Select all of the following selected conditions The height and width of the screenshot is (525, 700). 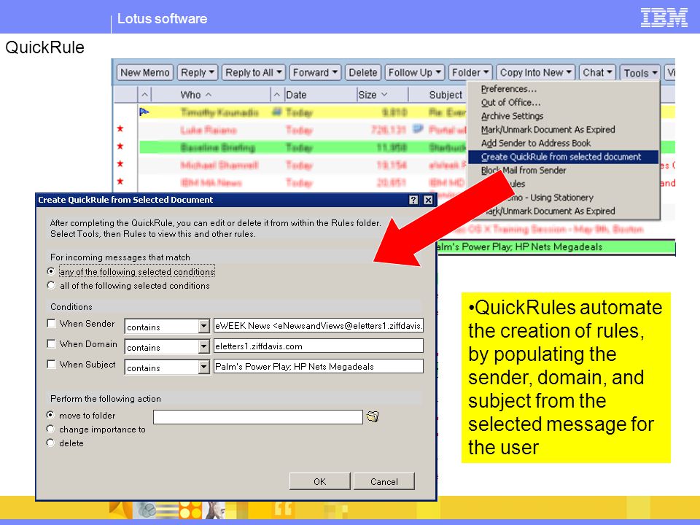click(x=51, y=285)
